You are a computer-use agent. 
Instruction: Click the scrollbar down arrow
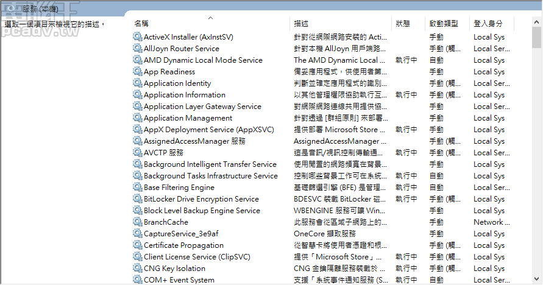(536, 278)
